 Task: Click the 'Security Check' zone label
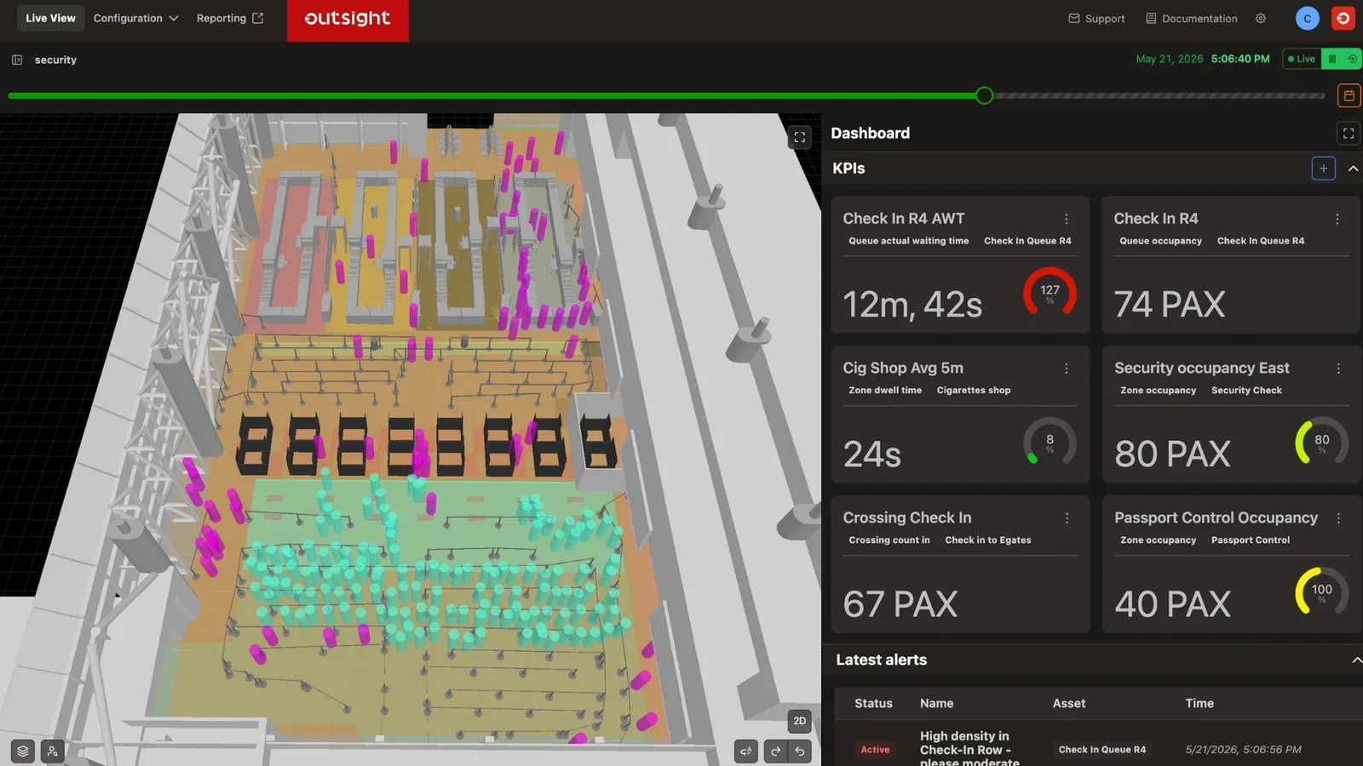click(1246, 391)
